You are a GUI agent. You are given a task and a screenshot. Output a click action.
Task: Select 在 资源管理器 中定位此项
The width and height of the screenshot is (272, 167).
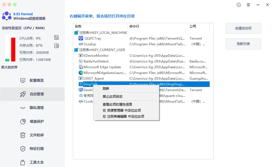tap(126, 111)
